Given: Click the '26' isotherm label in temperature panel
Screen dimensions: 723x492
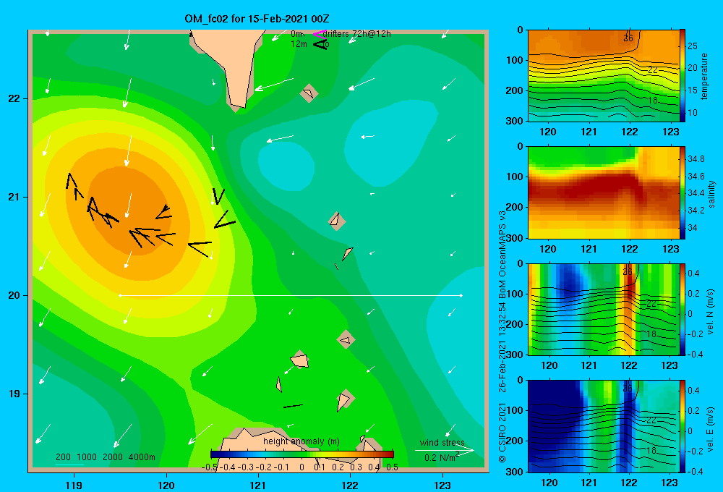Looking at the screenshot, I should click(628, 38).
